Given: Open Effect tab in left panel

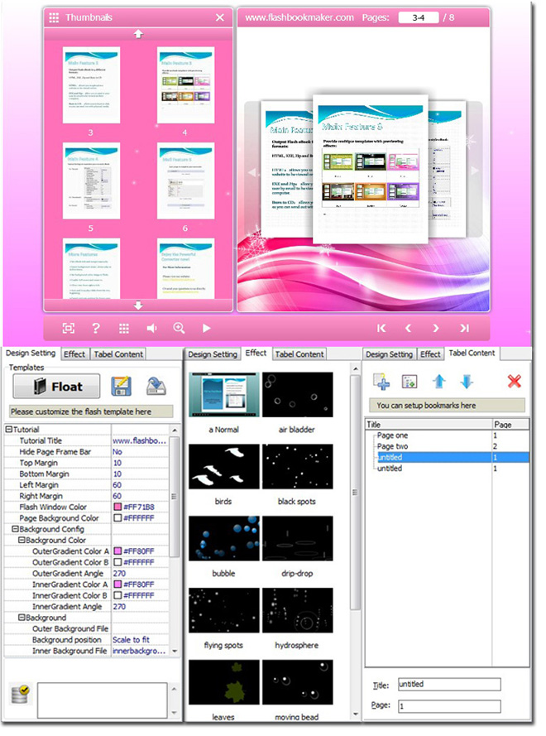Looking at the screenshot, I should tap(74, 354).
